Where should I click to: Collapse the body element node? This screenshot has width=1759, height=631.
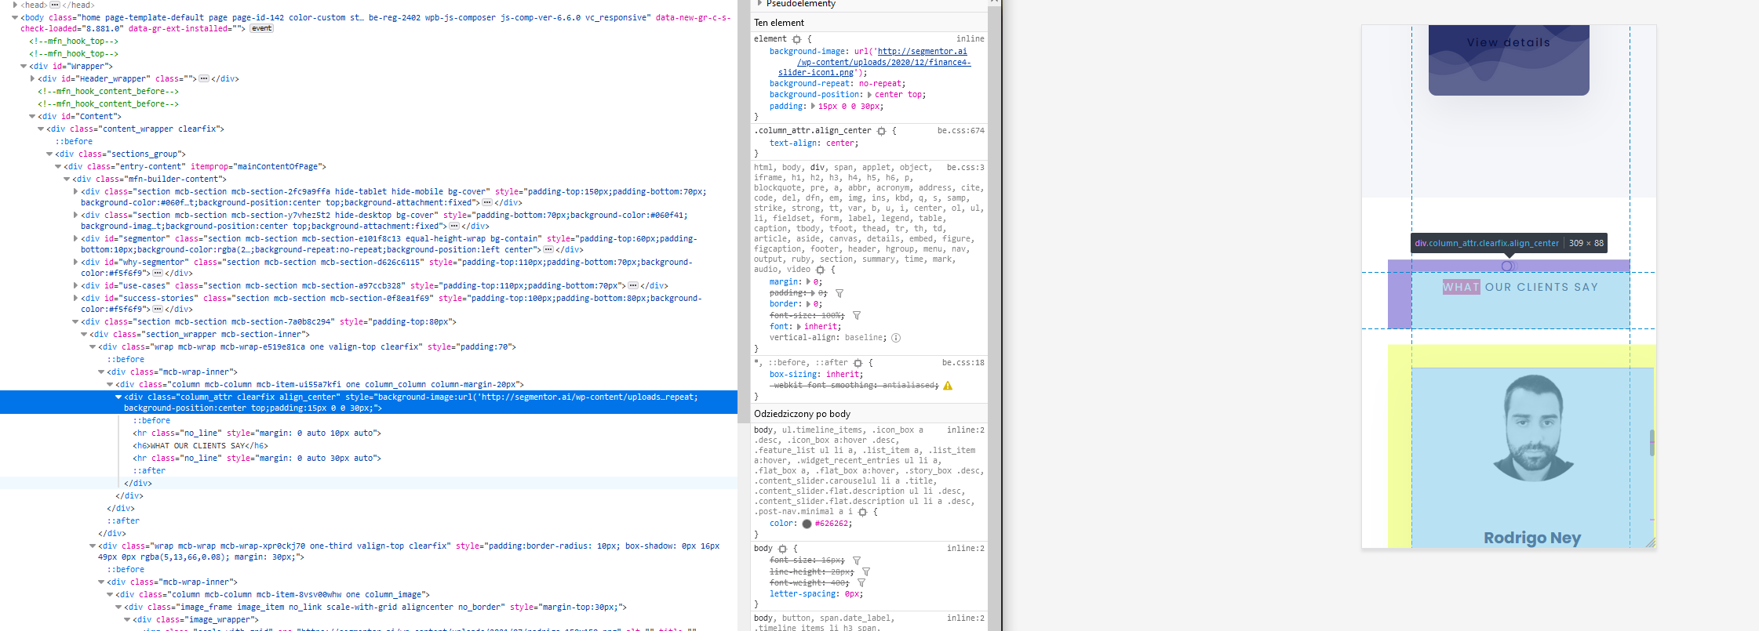point(15,17)
